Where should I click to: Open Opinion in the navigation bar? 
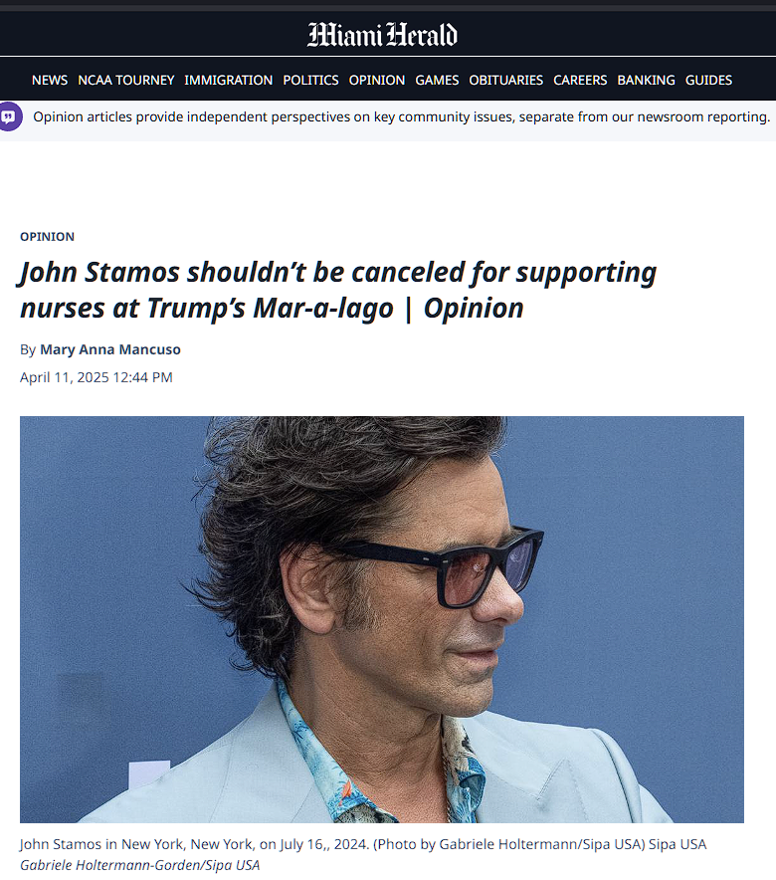377,81
